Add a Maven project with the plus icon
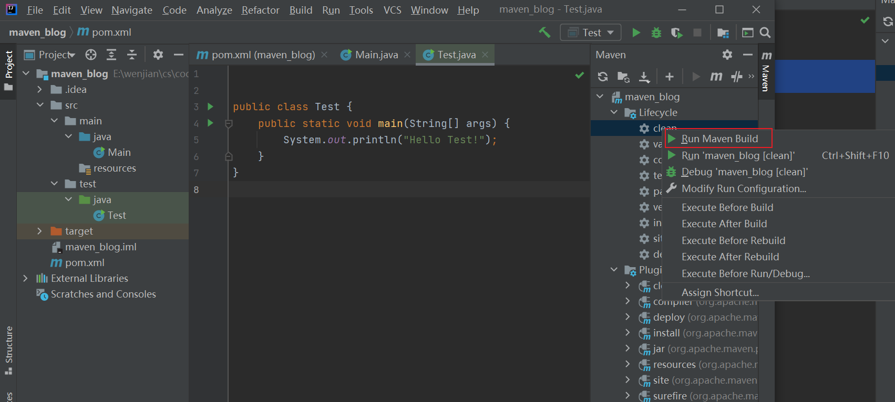The width and height of the screenshot is (895, 402). click(669, 77)
